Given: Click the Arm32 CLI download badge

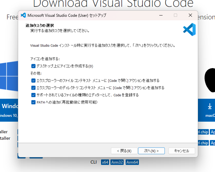Looking at the screenshot, I should [x=117, y=162].
